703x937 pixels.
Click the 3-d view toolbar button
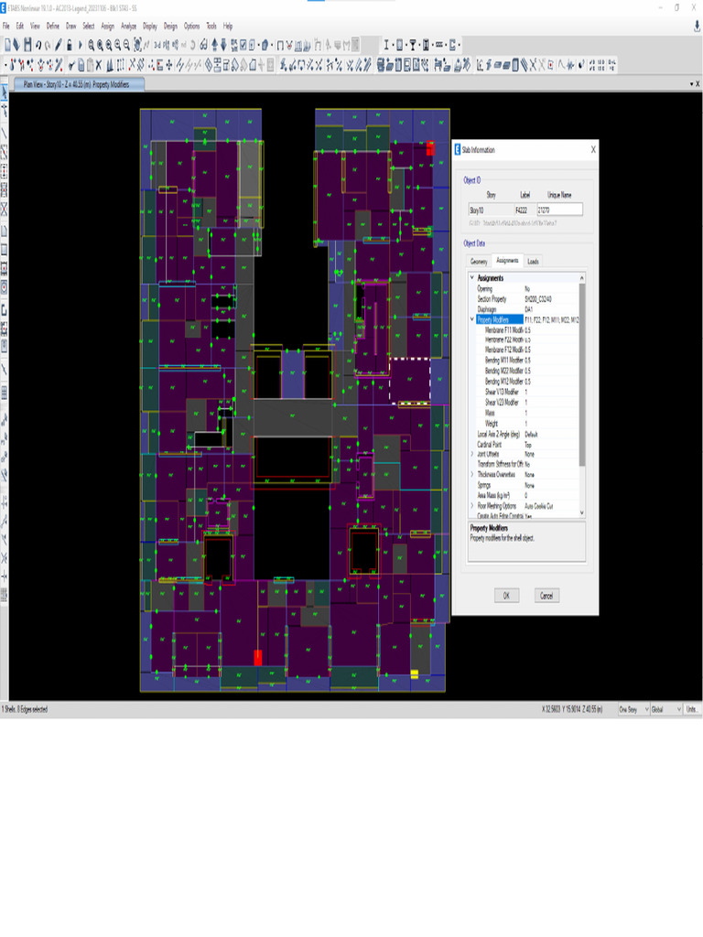[158, 44]
